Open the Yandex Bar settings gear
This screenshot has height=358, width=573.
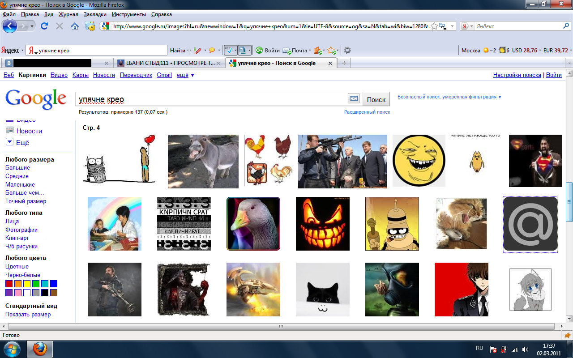pos(347,50)
